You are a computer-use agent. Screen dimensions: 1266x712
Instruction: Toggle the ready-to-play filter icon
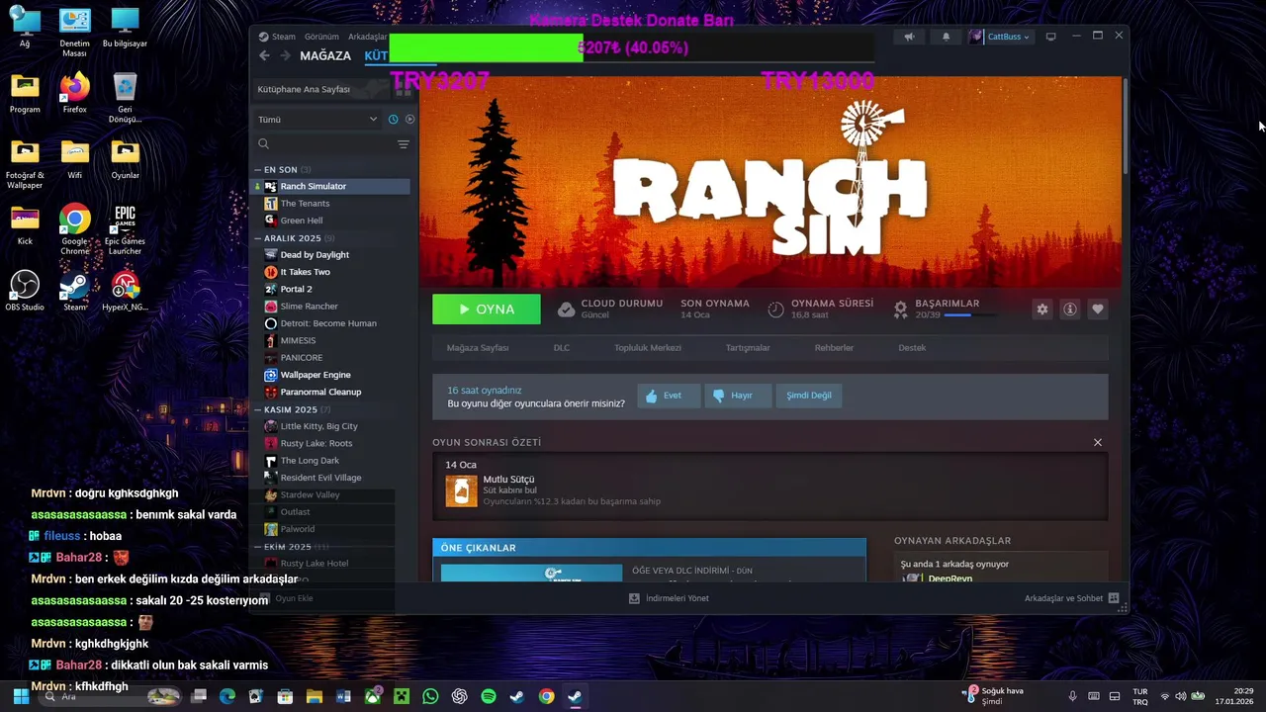409,120
